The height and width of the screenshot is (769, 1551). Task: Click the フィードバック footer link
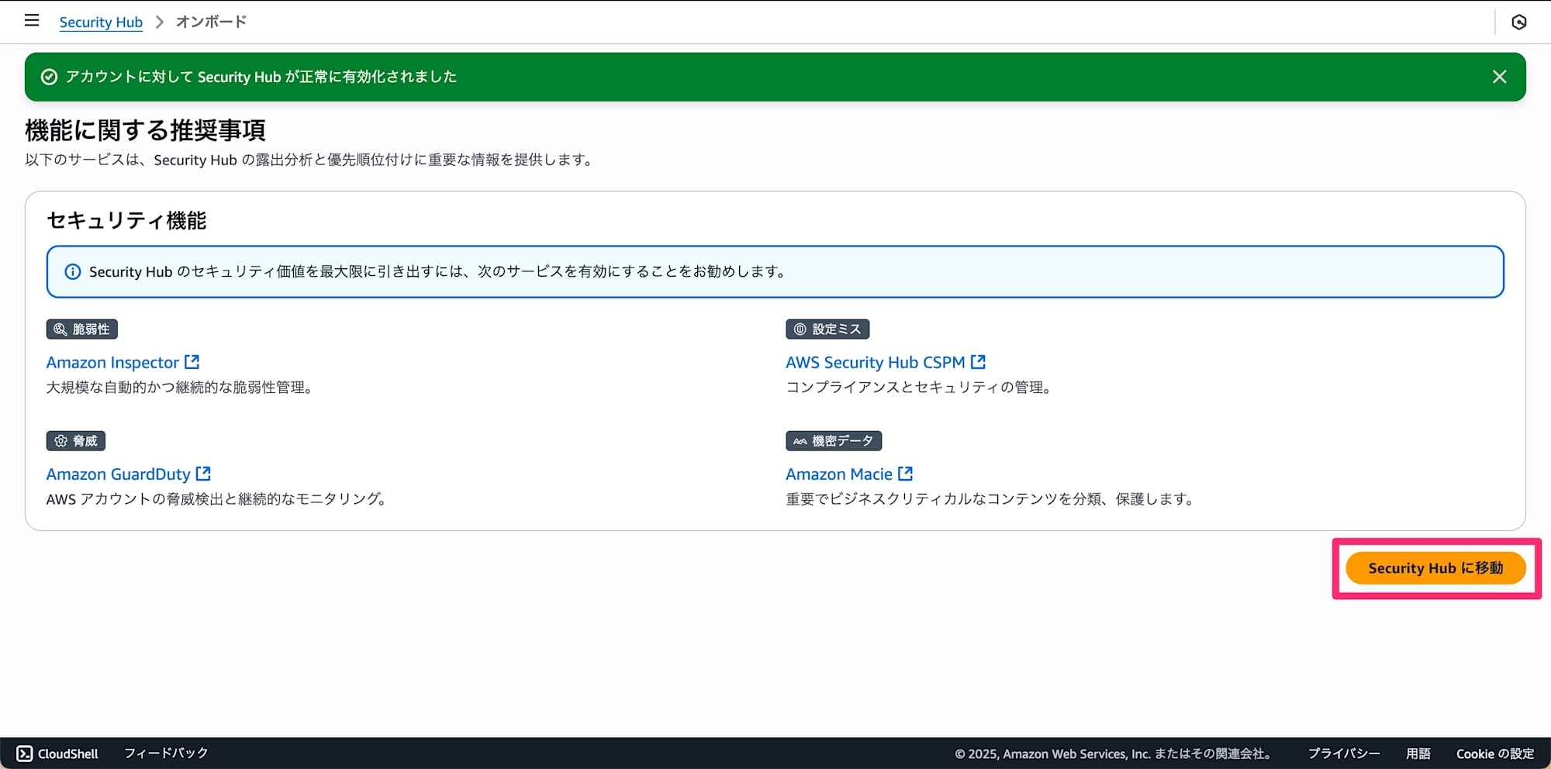(166, 753)
